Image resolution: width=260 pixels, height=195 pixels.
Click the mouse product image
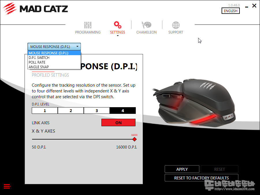[194, 103]
